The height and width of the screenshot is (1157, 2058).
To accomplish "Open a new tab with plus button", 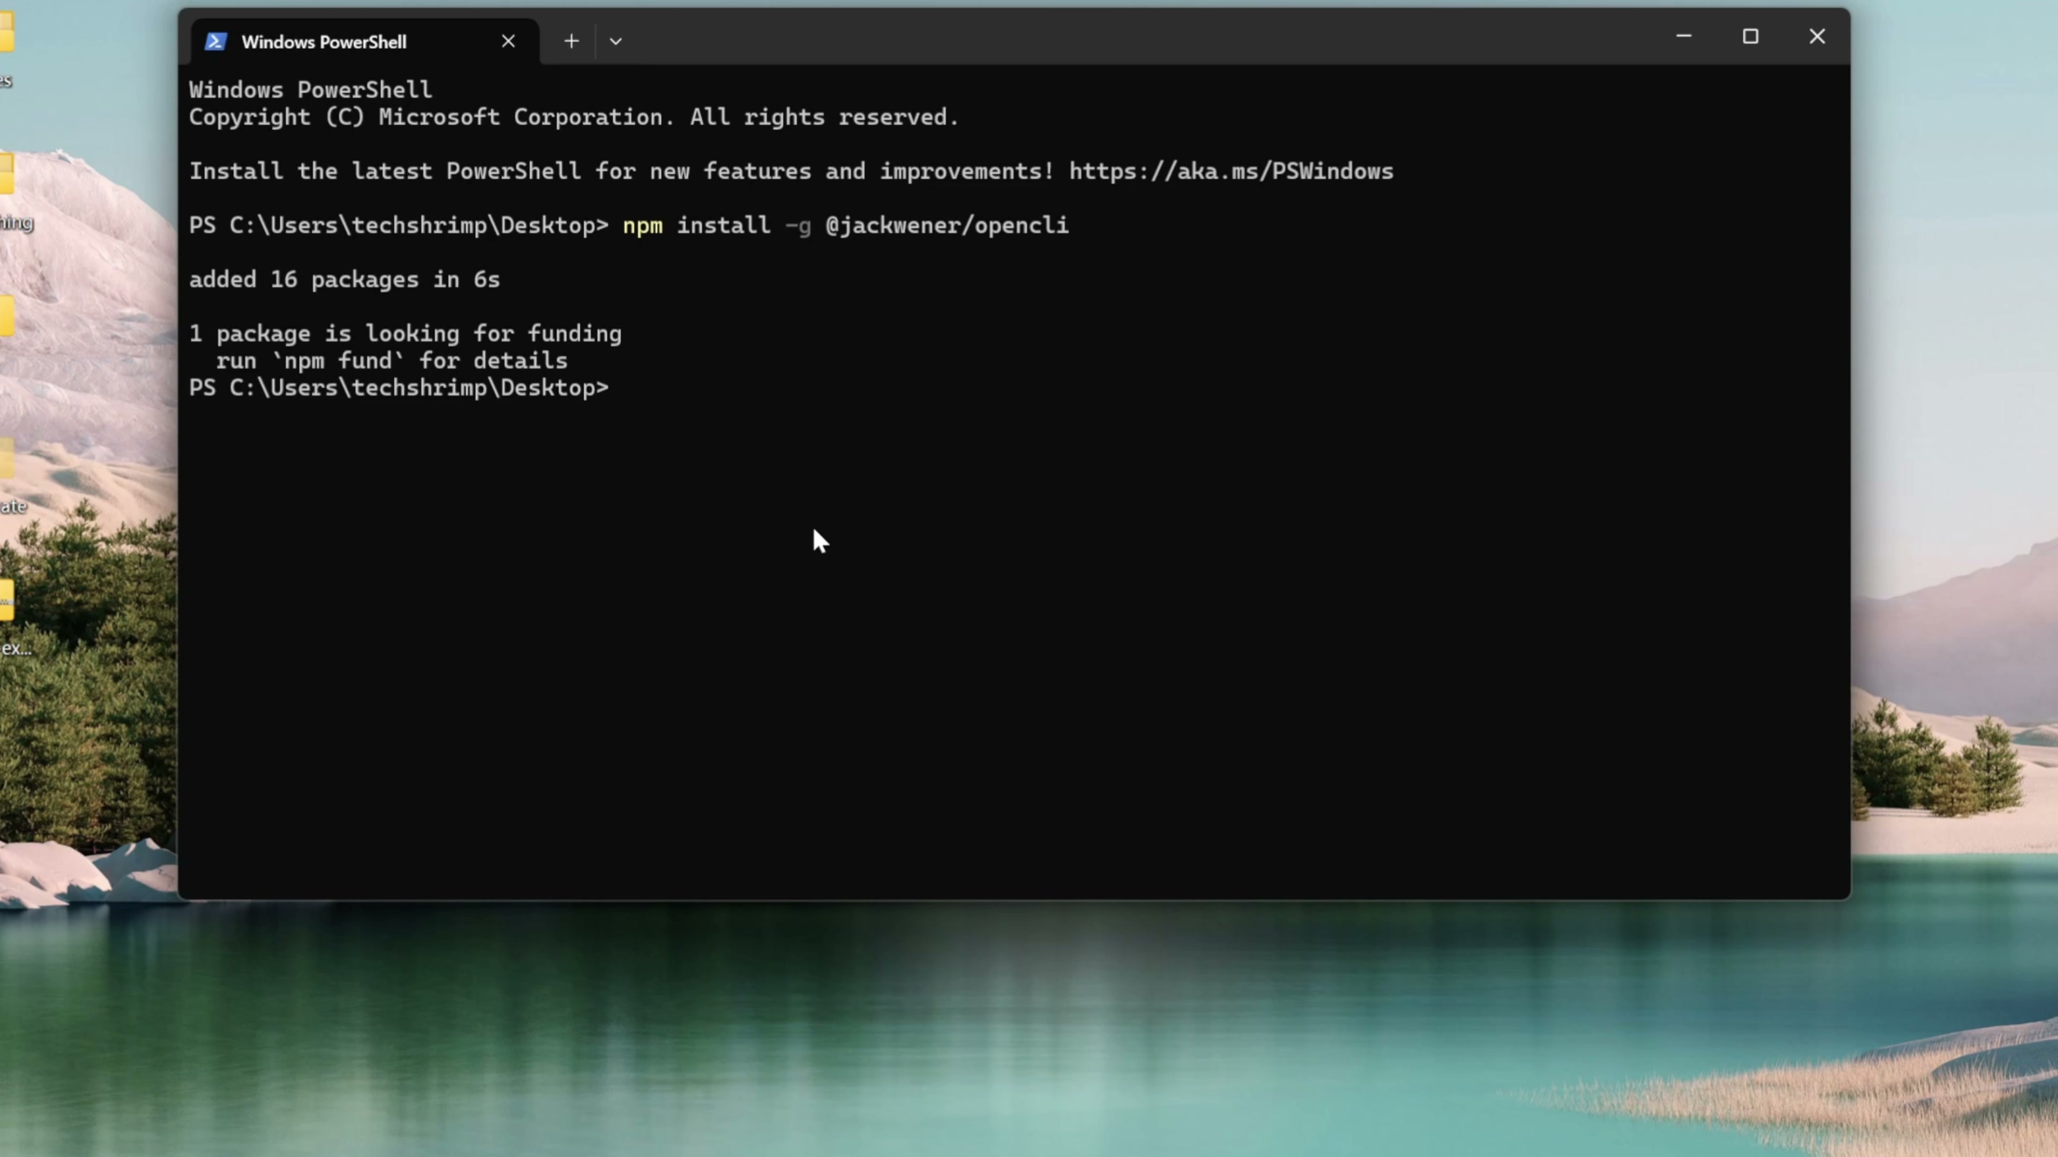I will coord(571,42).
